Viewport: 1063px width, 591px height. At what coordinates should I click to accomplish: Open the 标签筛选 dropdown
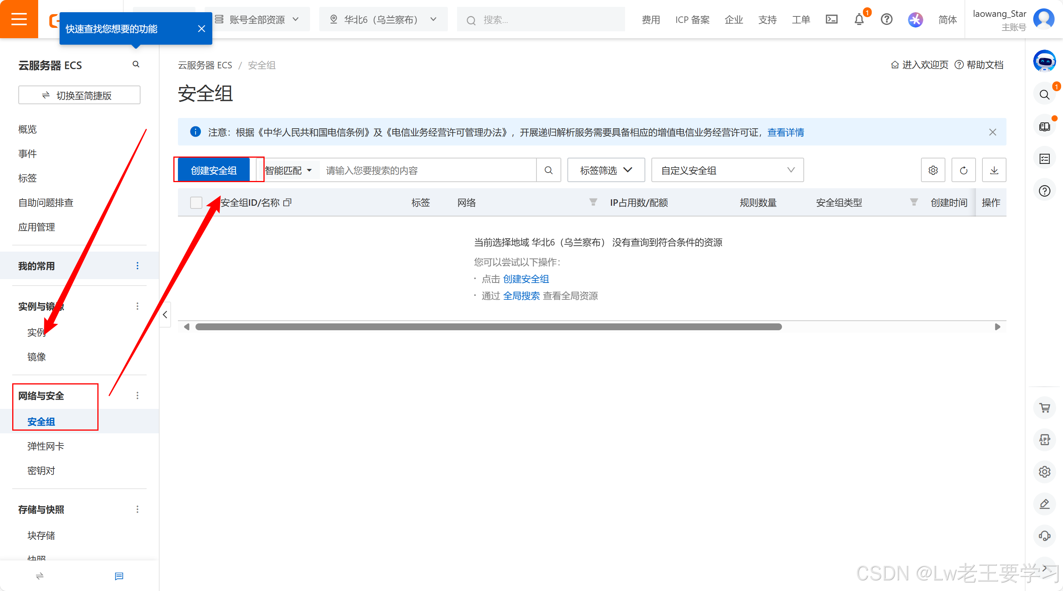coord(606,170)
